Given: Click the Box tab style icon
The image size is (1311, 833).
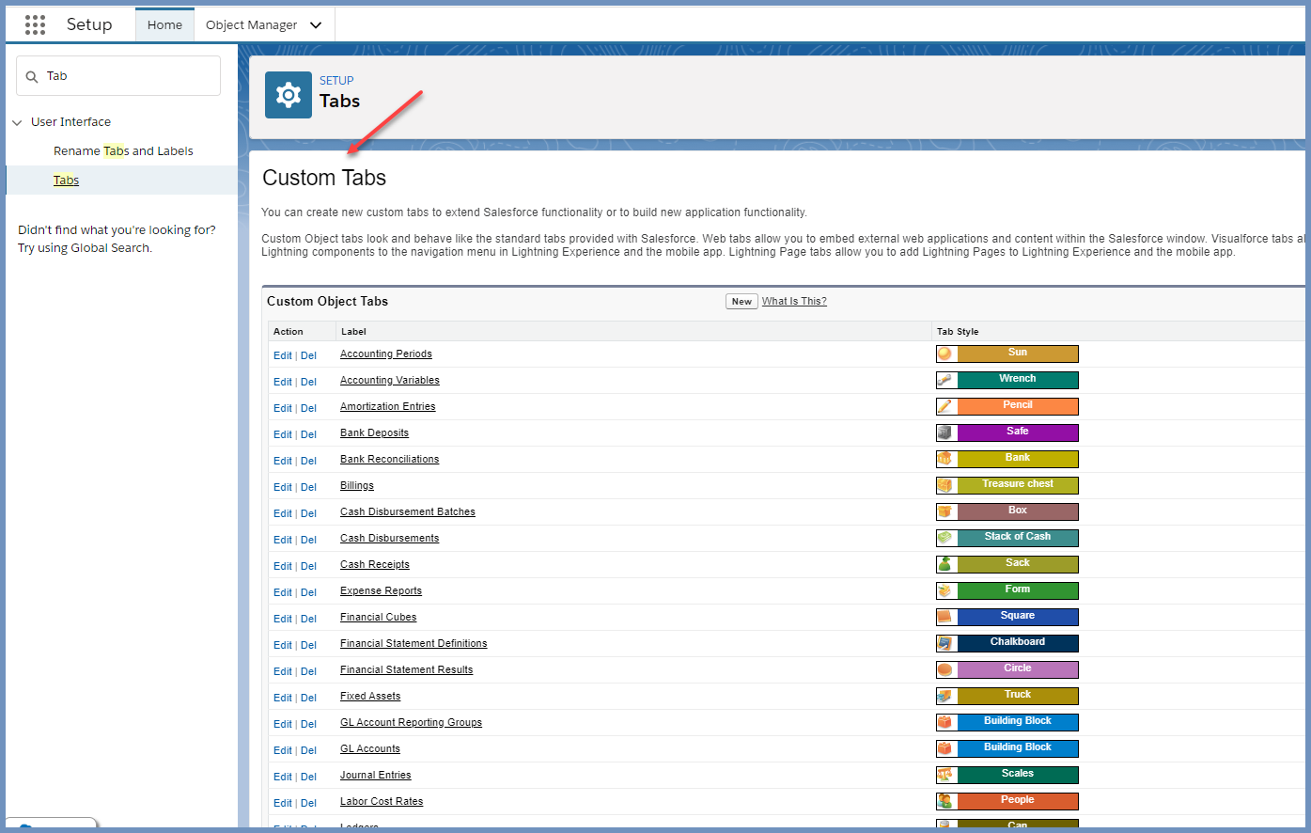Looking at the screenshot, I should pos(946,511).
